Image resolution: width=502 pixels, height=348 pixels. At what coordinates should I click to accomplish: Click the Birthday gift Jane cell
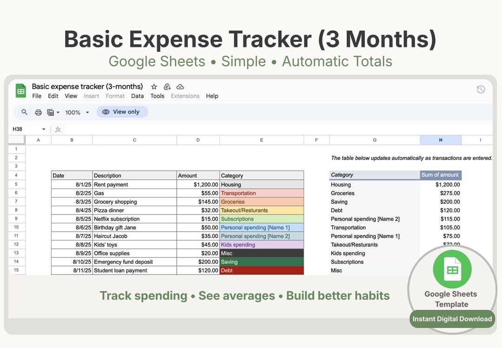134,228
